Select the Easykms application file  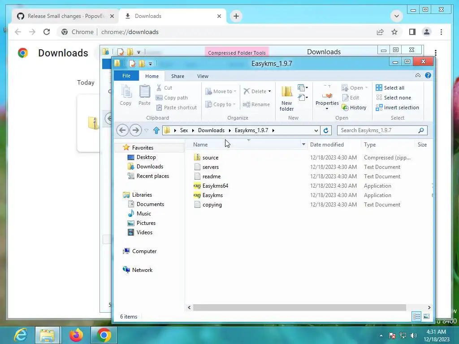tap(212, 195)
